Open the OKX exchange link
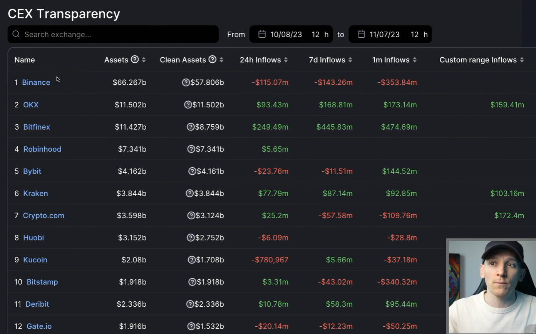The width and height of the screenshot is (536, 334). pyautogui.click(x=31, y=105)
